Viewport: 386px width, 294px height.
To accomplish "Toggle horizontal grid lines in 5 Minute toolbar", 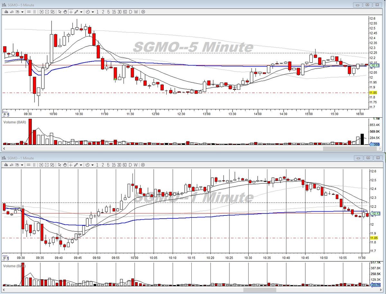I will coord(29,12).
